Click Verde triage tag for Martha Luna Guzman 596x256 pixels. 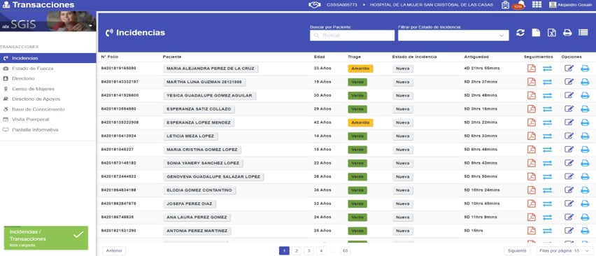click(x=357, y=82)
